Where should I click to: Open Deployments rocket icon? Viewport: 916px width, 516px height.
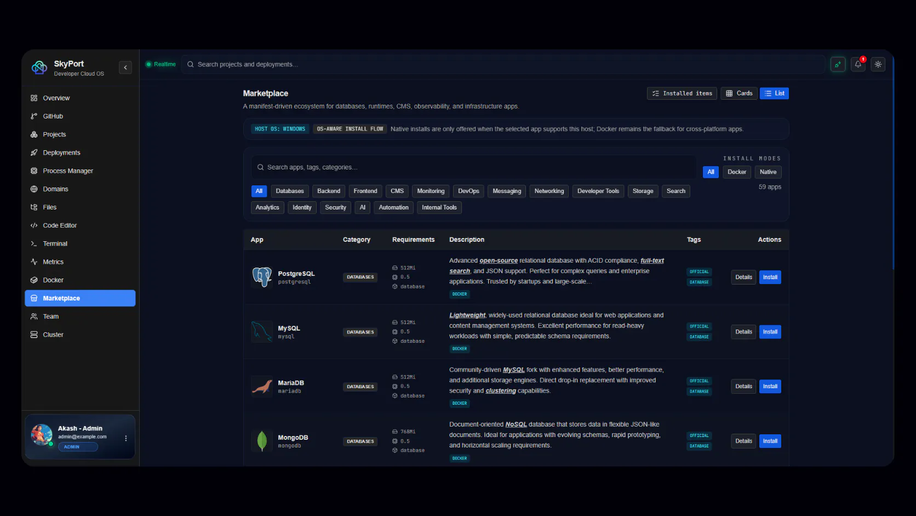tap(34, 152)
